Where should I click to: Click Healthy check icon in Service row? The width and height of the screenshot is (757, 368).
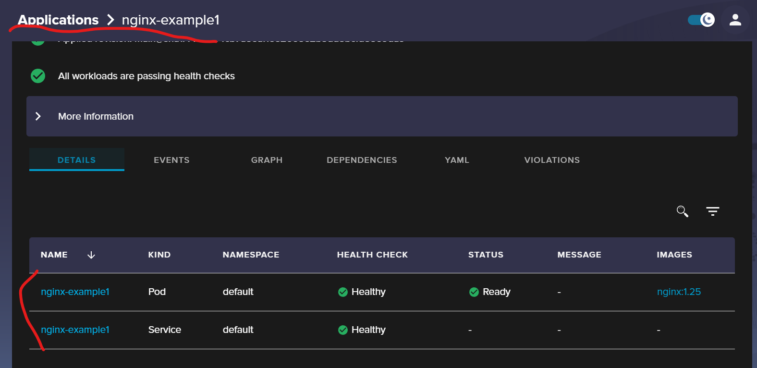click(x=343, y=330)
